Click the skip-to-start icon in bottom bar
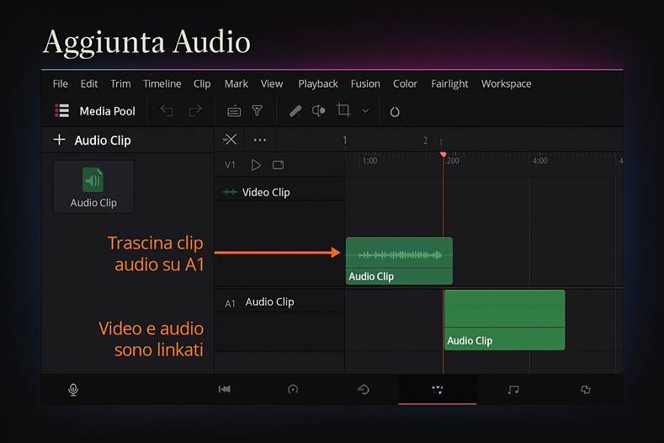Image resolution: width=664 pixels, height=443 pixels. point(225,390)
